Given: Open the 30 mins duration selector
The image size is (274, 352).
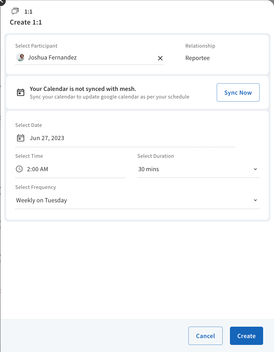Looking at the screenshot, I should 198,169.
